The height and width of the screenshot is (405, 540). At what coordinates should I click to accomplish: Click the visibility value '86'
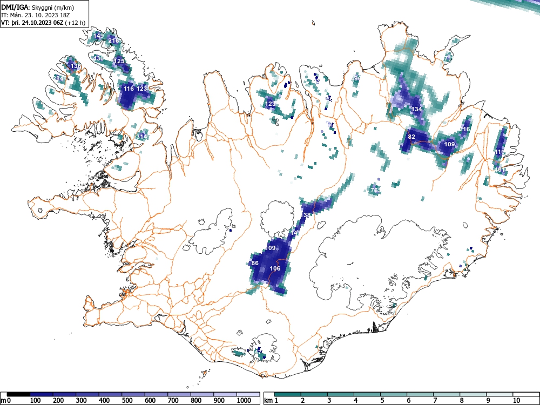pyautogui.click(x=255, y=263)
